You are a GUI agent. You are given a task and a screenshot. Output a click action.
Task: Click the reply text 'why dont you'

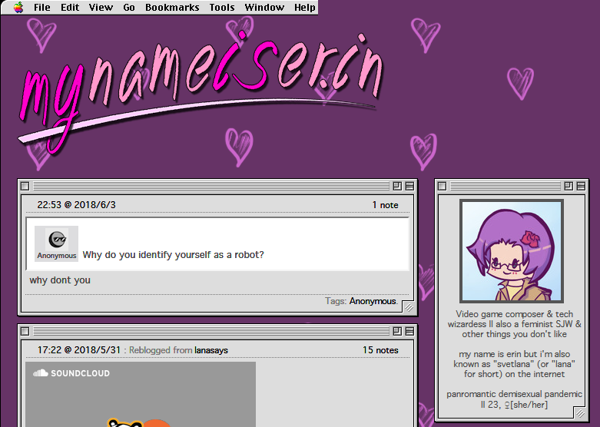[x=60, y=280]
